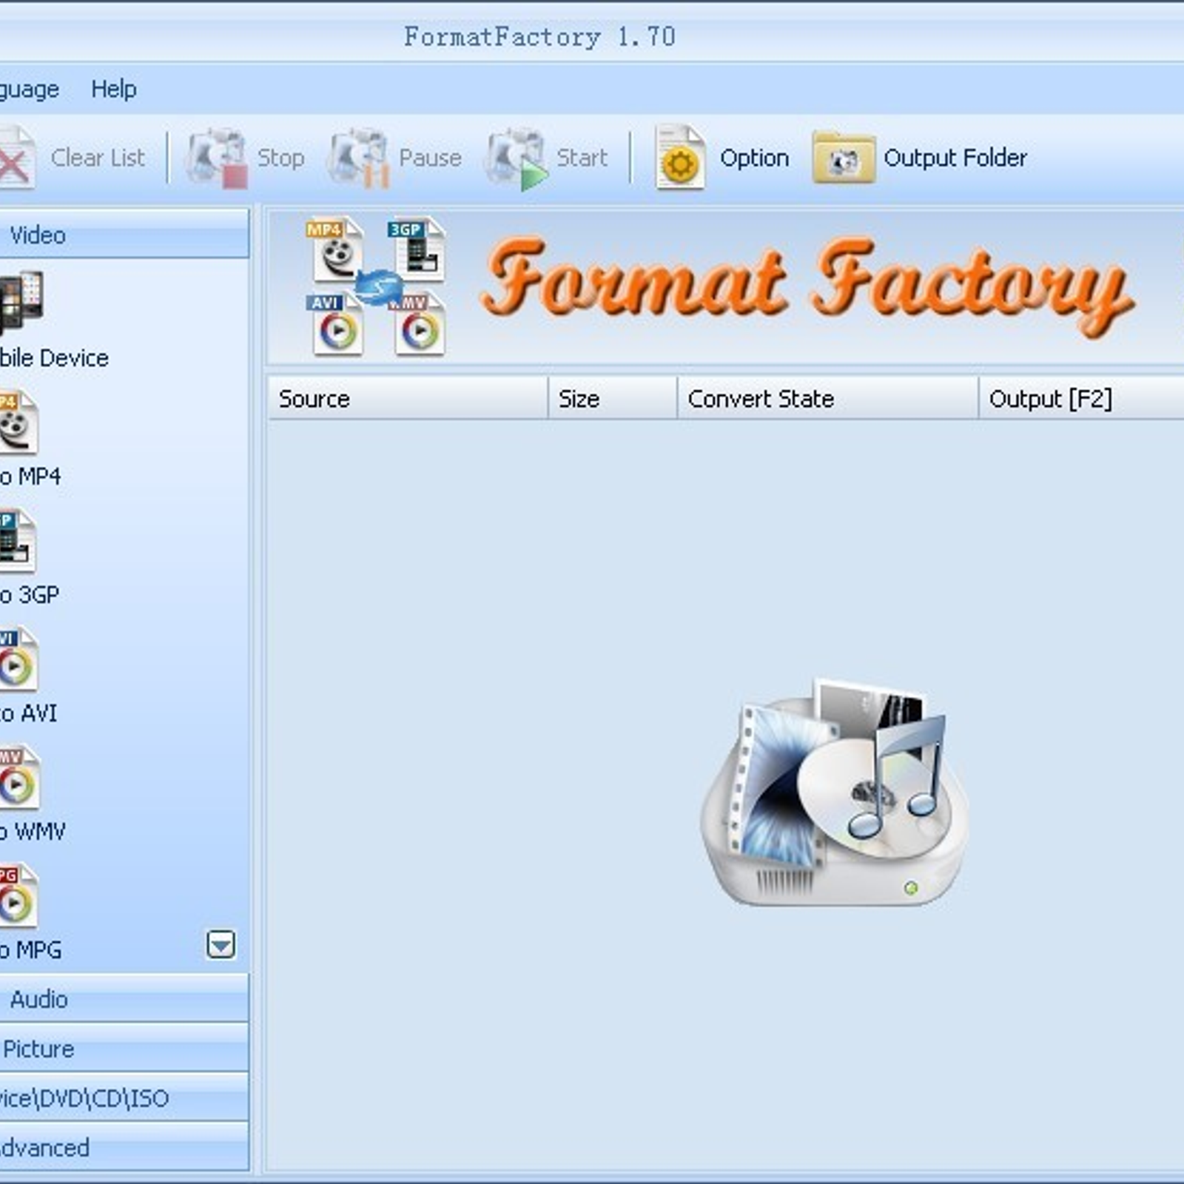Expand the Advanced category panel
The image size is (1184, 1184).
coord(124,1147)
